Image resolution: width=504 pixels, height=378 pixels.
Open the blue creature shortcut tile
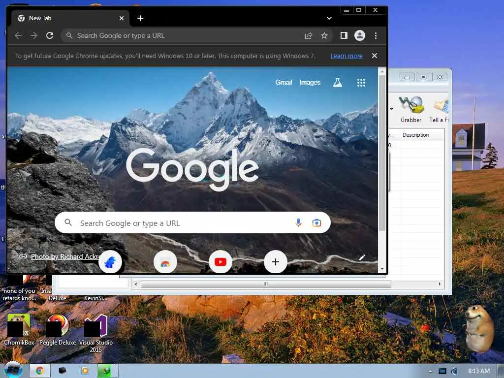point(110,262)
